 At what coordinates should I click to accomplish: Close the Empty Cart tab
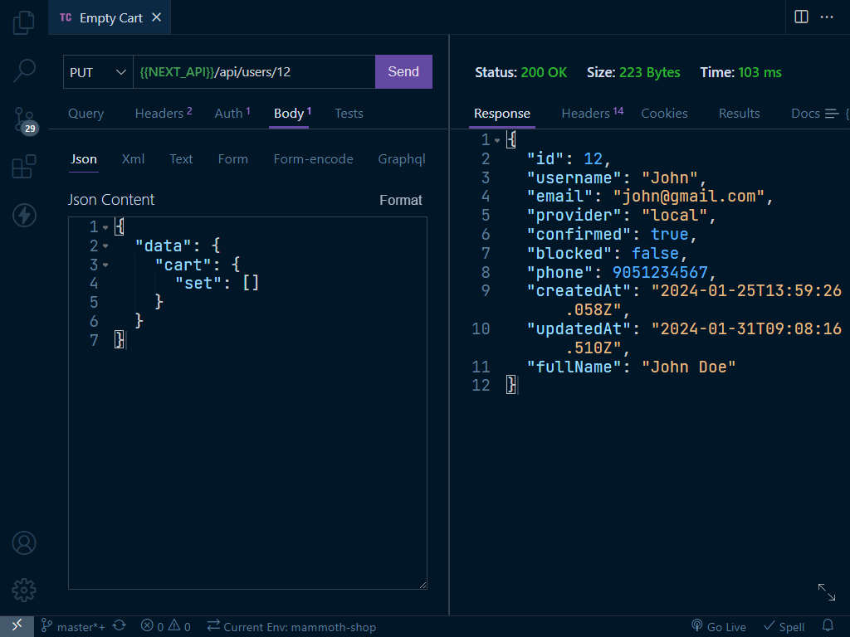[x=157, y=17]
